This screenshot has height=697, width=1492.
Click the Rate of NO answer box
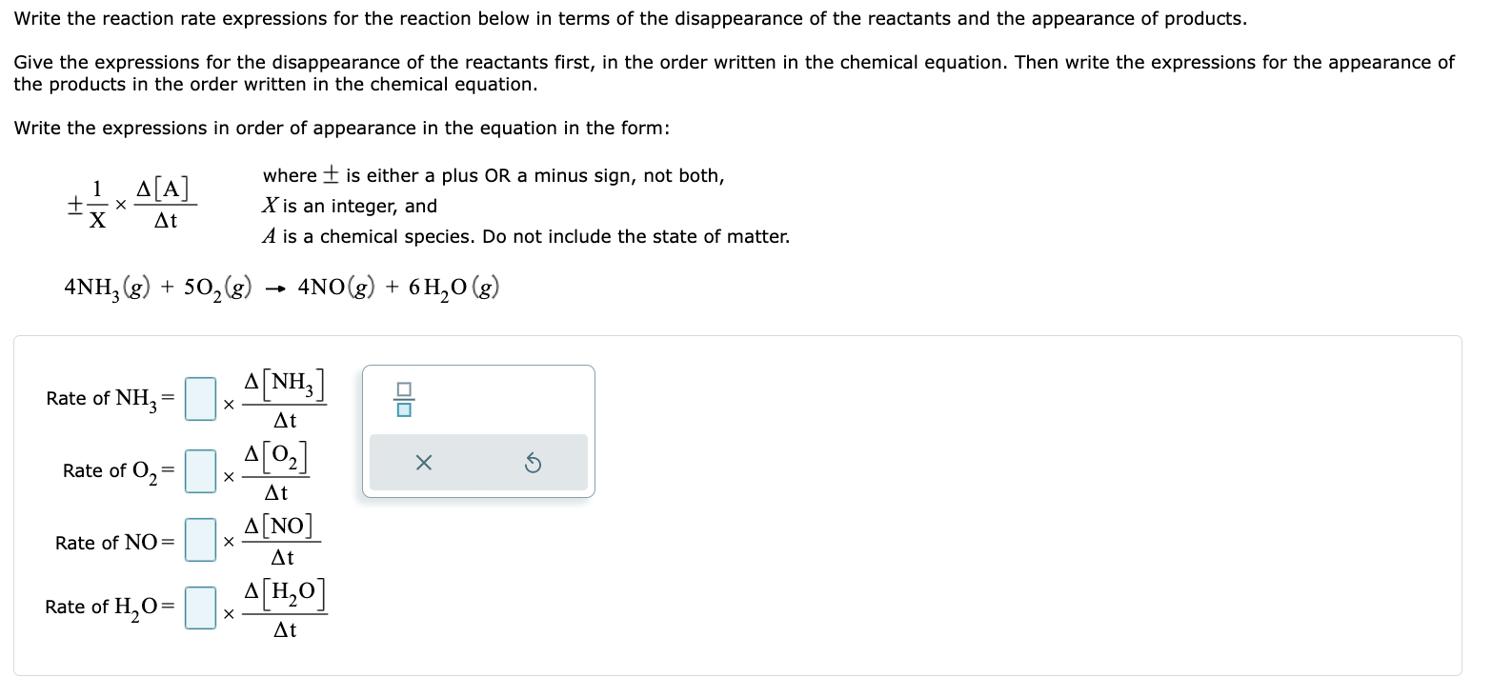click(199, 540)
